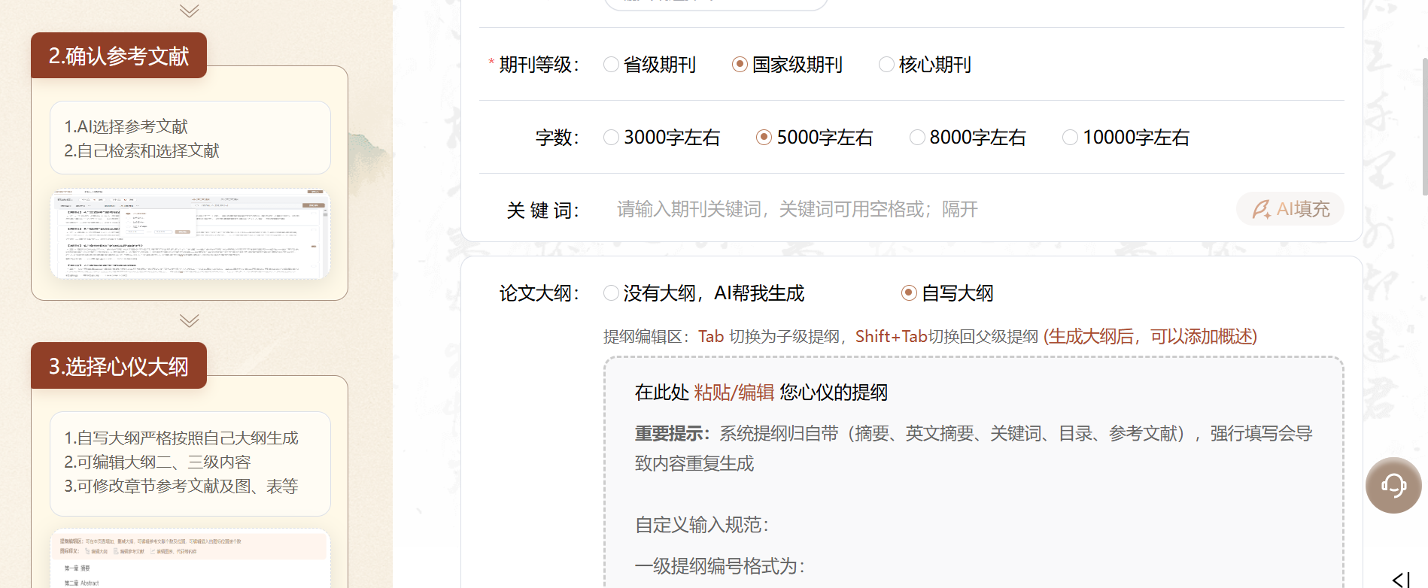Click the 2.确认参考文献 step header

click(x=119, y=56)
